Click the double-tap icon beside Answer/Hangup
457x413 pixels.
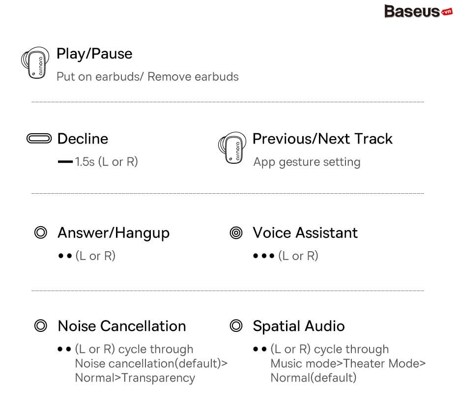point(40,233)
